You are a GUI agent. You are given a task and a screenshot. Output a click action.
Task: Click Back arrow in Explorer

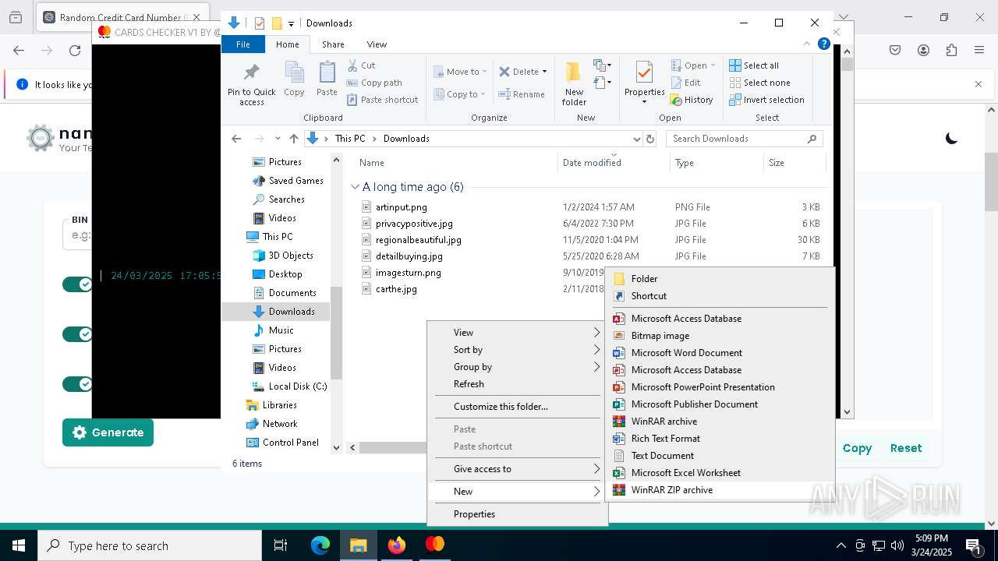(236, 139)
